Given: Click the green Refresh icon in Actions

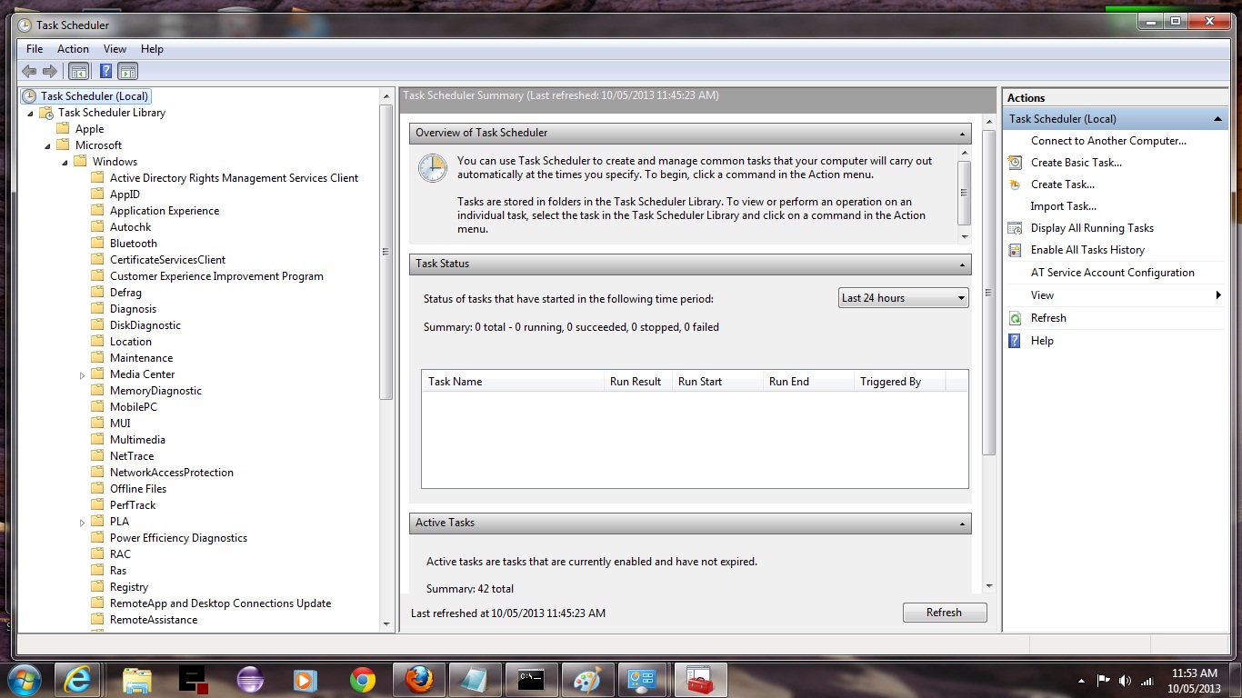Looking at the screenshot, I should 1015,318.
